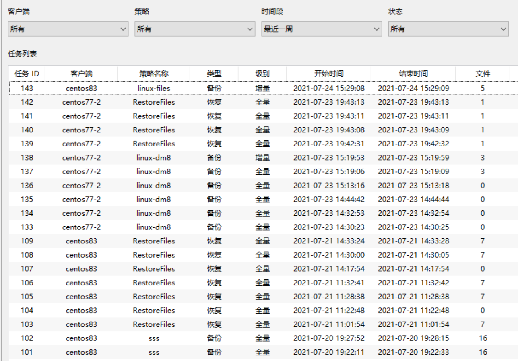Expand the 策略 filter dropdown

coord(194,29)
